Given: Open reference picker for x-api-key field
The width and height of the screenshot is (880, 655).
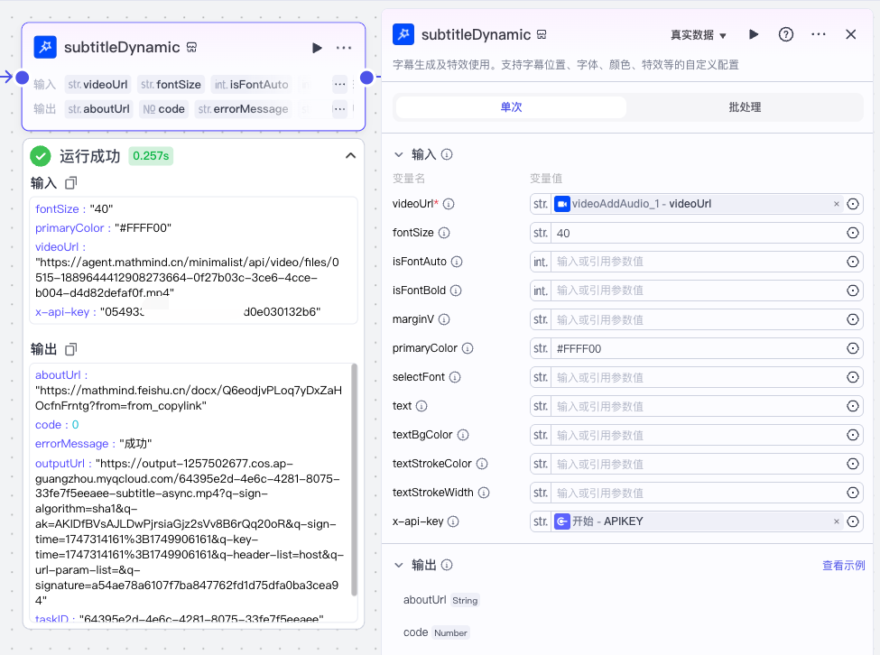Looking at the screenshot, I should 853,521.
